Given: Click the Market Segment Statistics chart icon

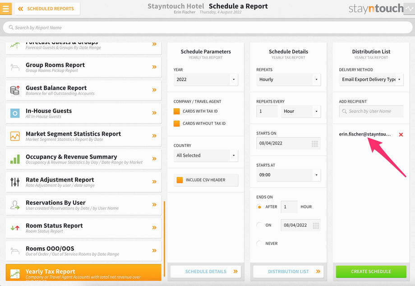Looking at the screenshot, I should (x=15, y=136).
